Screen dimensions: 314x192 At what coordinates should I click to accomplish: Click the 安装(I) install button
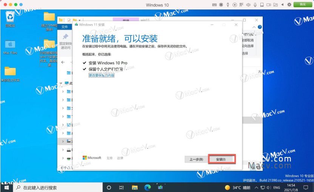[221, 159]
